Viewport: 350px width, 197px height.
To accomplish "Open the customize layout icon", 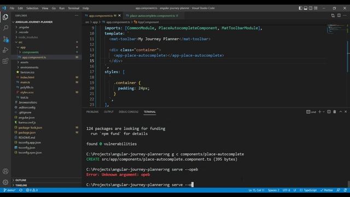I will [x=316, y=8].
